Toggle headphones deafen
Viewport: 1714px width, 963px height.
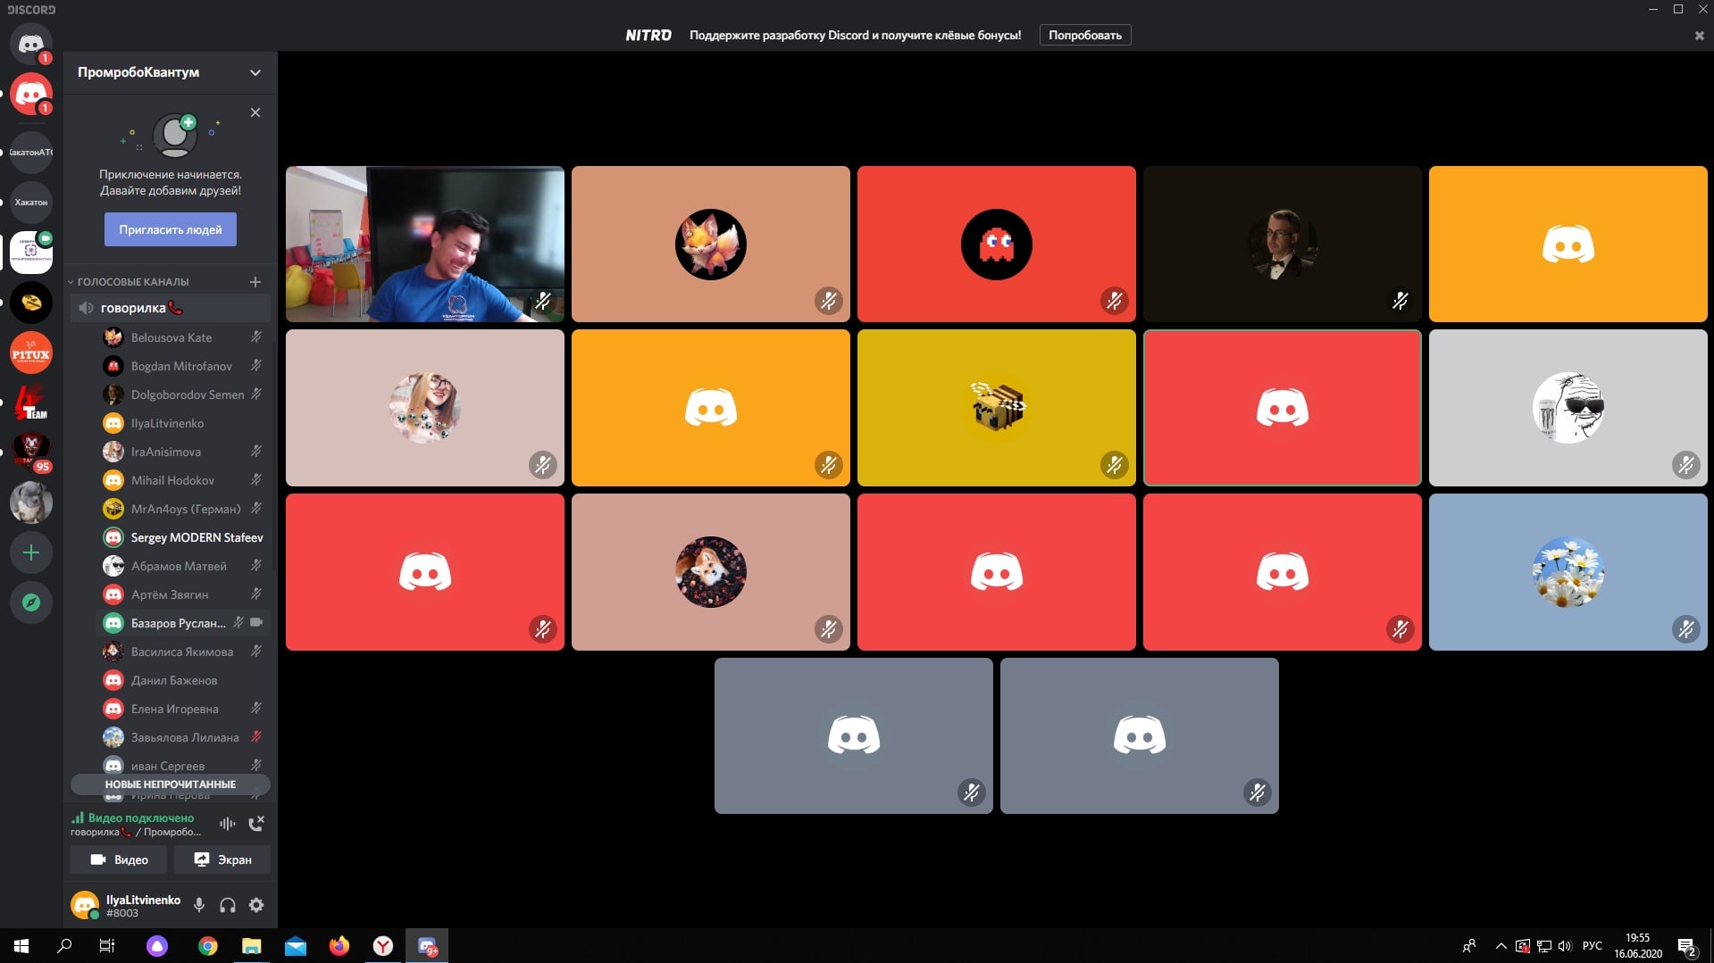coord(228,905)
